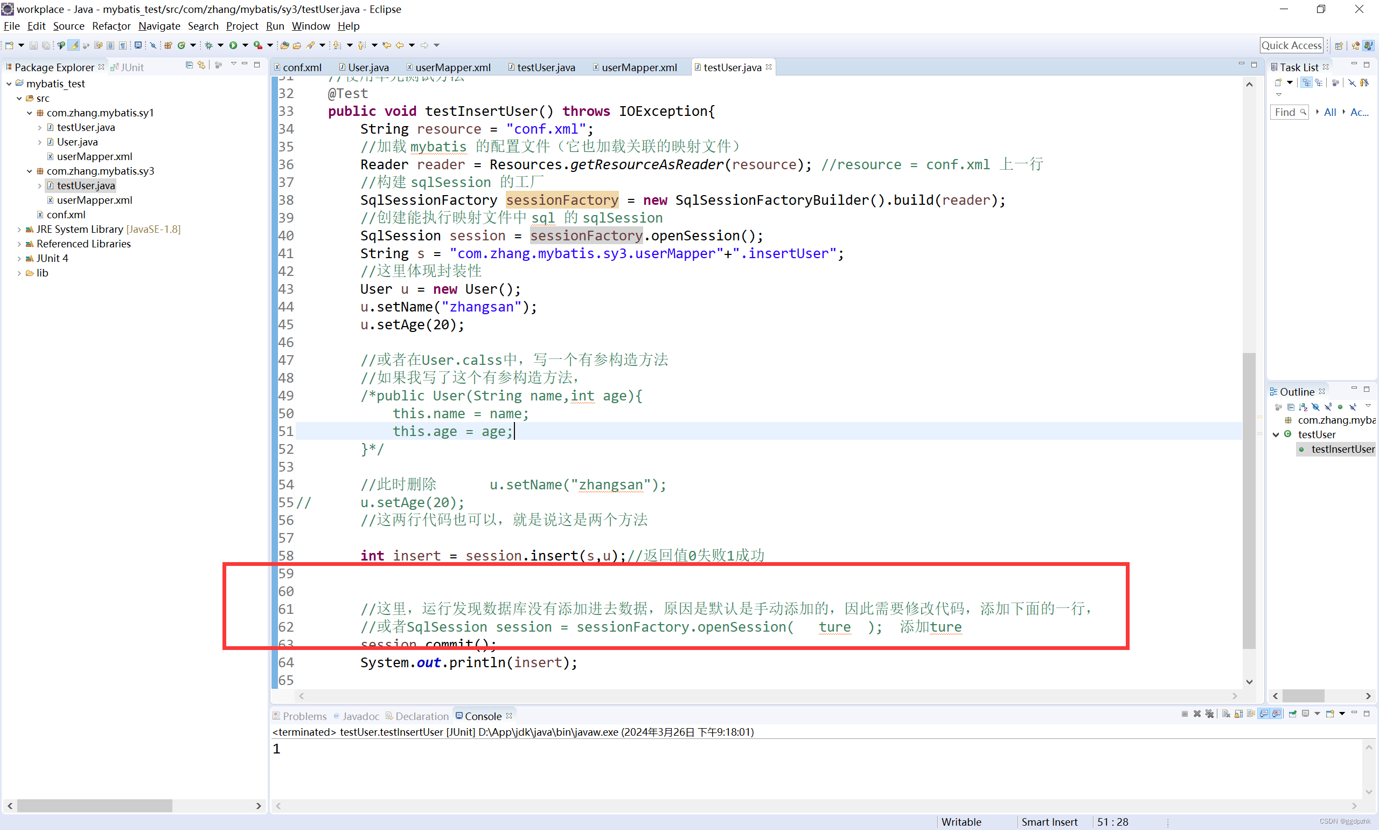Open the Refactor menu
This screenshot has width=1379, height=830.
(x=112, y=26)
